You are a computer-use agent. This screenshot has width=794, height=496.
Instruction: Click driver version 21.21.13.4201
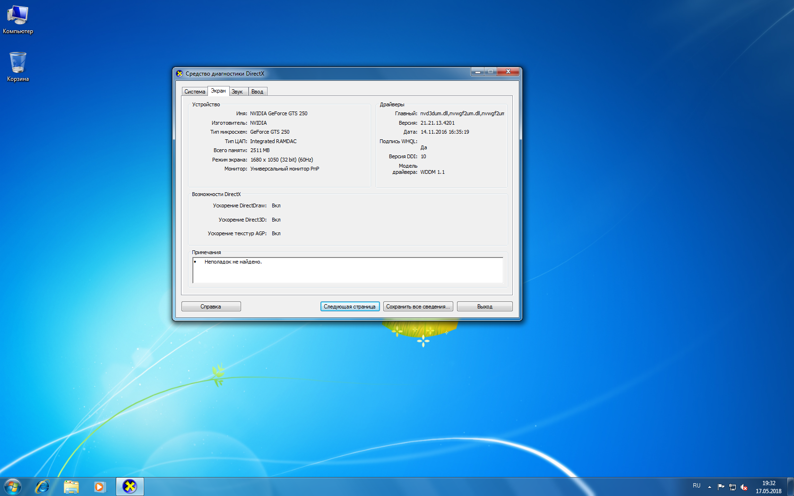click(x=438, y=123)
